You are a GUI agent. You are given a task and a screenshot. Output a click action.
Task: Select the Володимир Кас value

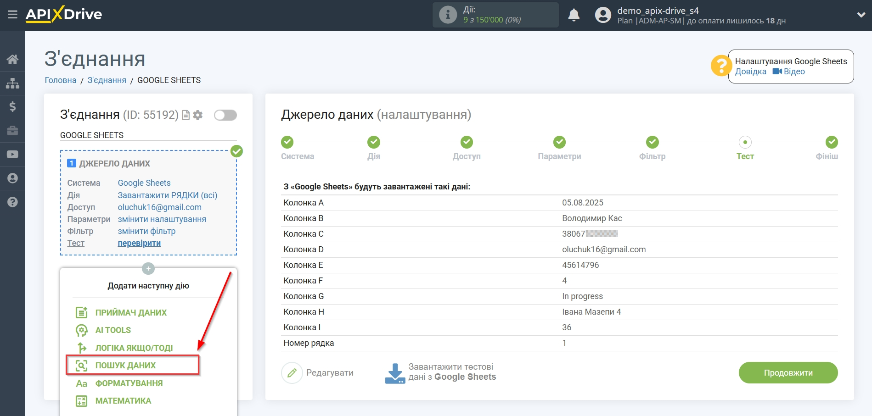tap(592, 218)
